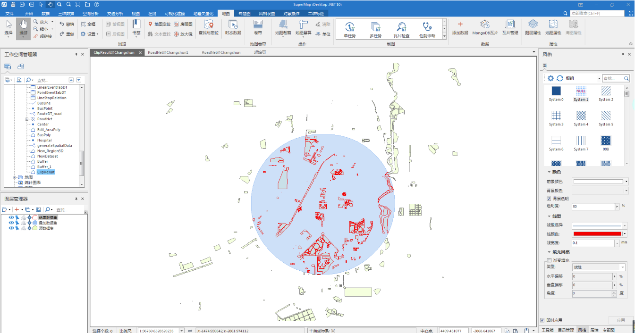This screenshot has width=635, height=333.
Task: Switch to the 工具箱 bottom tab
Action: [547, 330]
